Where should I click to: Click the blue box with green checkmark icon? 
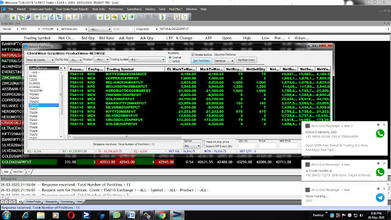51,17
